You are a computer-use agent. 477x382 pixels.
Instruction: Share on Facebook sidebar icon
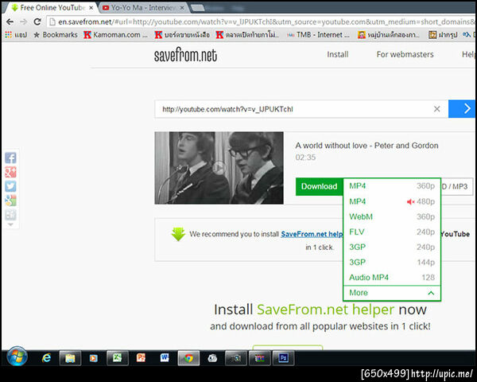[10, 158]
